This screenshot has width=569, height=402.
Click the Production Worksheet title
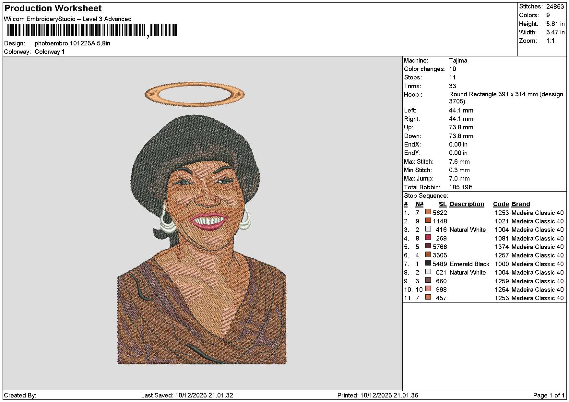point(53,8)
